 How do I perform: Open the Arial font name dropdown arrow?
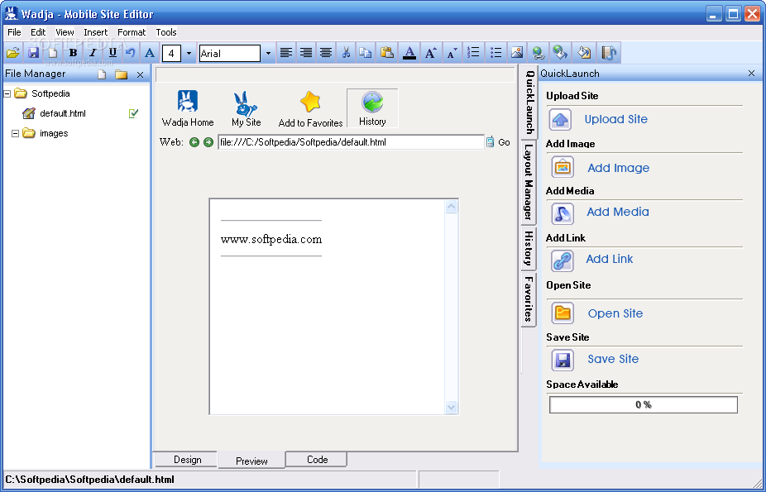coord(268,53)
